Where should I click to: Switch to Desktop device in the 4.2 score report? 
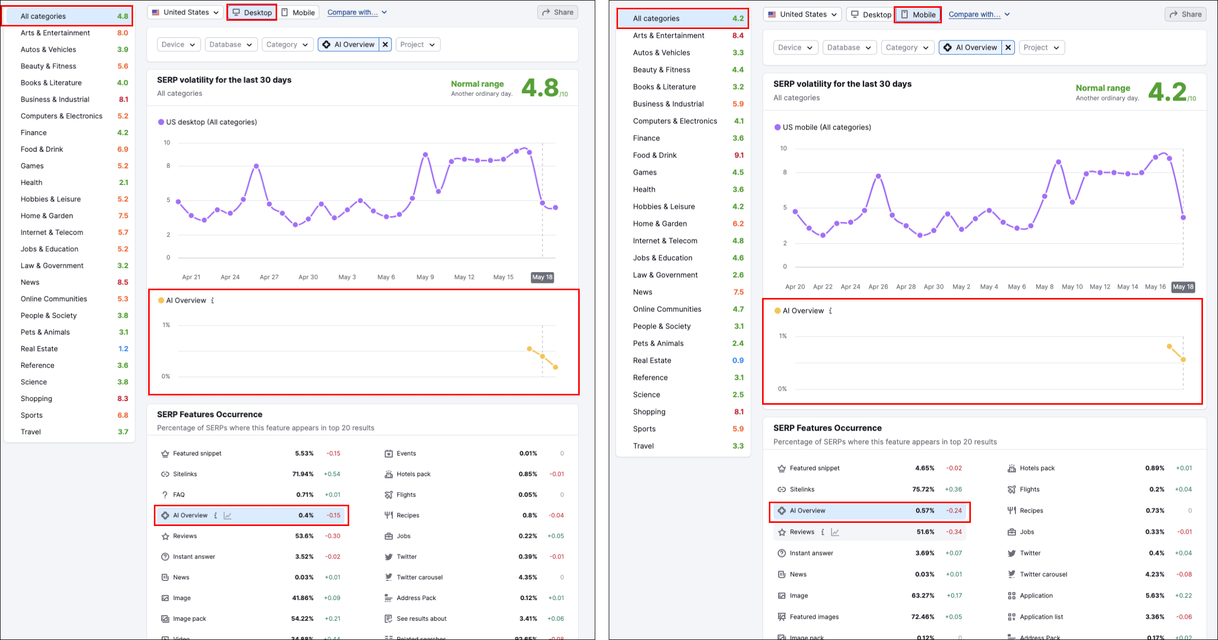(870, 15)
